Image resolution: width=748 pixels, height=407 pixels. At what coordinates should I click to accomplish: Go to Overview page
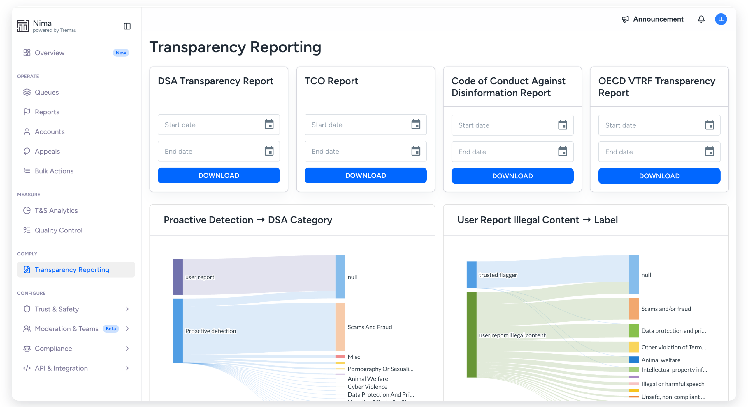pyautogui.click(x=76, y=53)
